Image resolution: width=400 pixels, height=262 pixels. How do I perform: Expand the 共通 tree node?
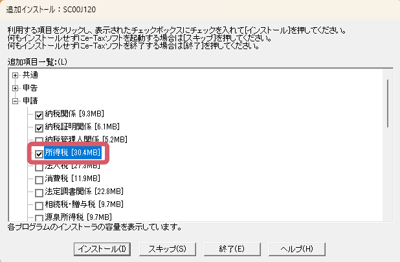[x=15, y=75]
